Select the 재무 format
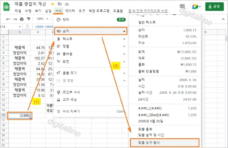This screenshot has height=148, width=228. pos(164,58)
